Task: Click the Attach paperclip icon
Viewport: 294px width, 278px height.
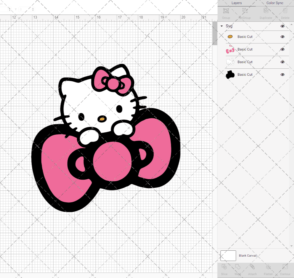Action: pos(252,267)
